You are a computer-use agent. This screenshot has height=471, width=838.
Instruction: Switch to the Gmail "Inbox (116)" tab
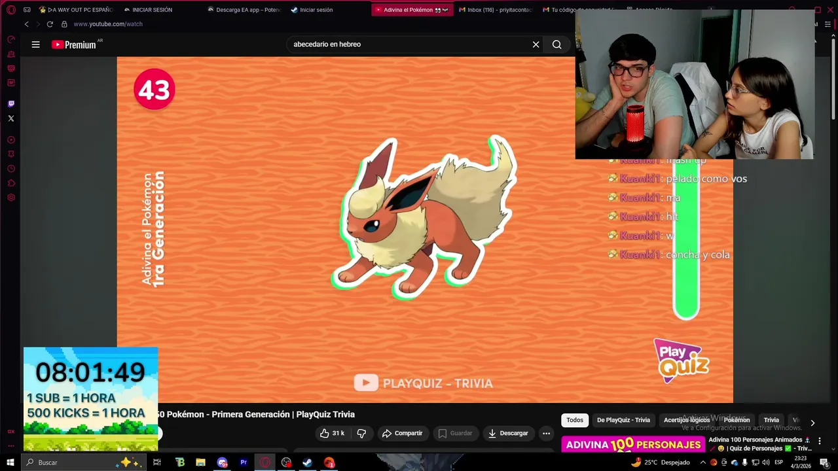[x=496, y=10]
